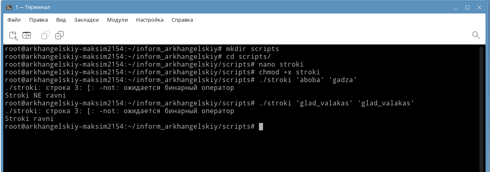Viewport: 490px width, 172px height.
Task: Open the Модули menu
Action: [117, 20]
